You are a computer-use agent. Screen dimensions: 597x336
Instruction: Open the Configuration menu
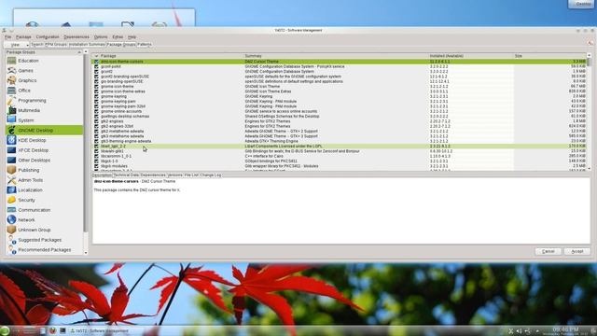(x=48, y=37)
